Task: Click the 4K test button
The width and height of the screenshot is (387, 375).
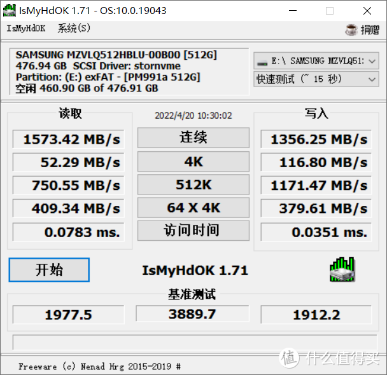Action: 193,161
